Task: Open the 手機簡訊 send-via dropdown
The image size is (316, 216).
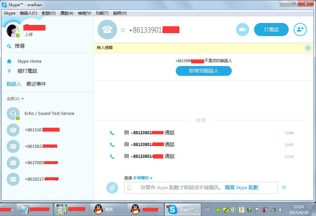Action: [x=143, y=178]
